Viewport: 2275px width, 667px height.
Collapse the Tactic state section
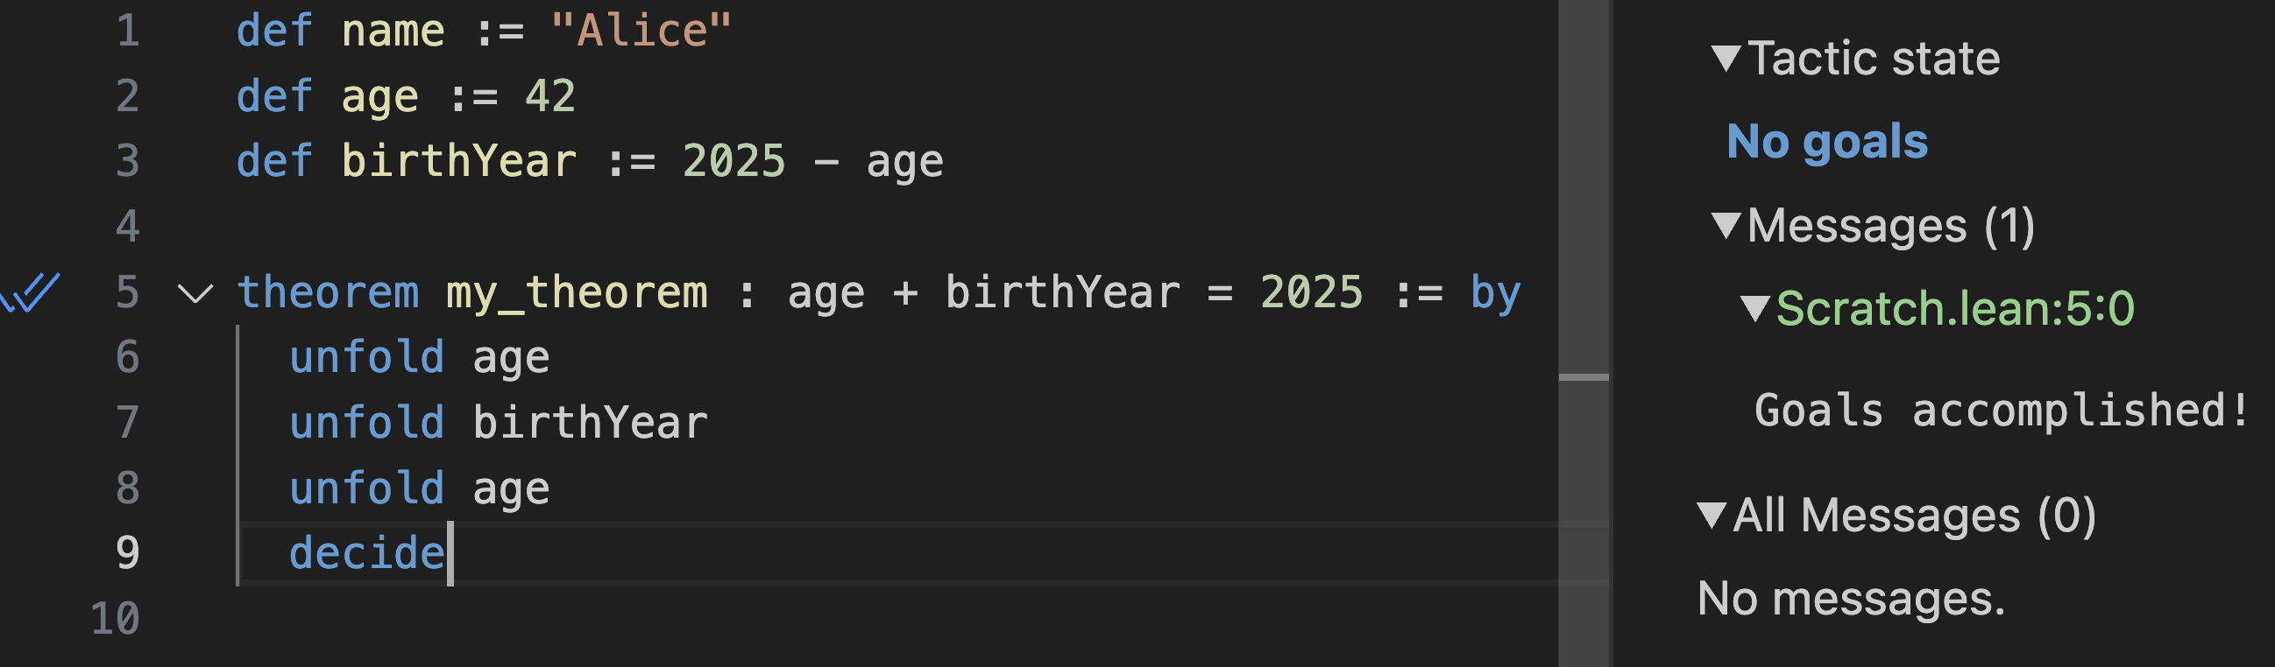point(1726,60)
